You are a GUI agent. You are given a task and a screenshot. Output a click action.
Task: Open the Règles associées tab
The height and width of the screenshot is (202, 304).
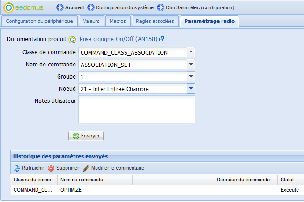(x=155, y=22)
